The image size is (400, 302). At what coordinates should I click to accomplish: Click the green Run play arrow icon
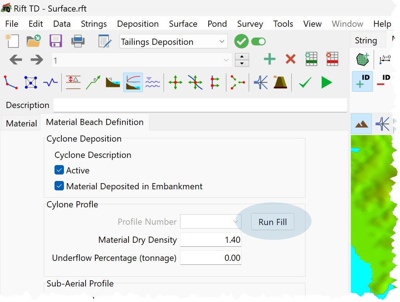(326, 82)
